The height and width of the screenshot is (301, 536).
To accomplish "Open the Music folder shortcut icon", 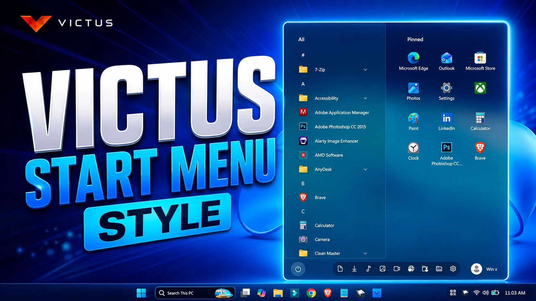I will click(x=368, y=269).
